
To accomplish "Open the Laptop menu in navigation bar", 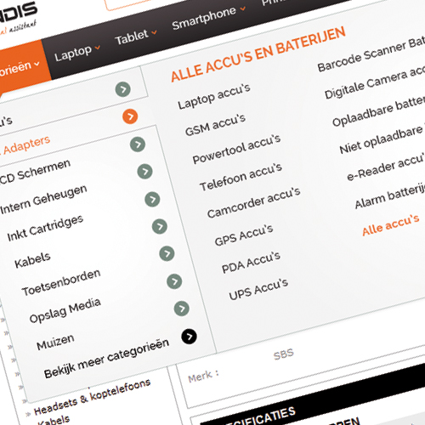I will click(73, 54).
